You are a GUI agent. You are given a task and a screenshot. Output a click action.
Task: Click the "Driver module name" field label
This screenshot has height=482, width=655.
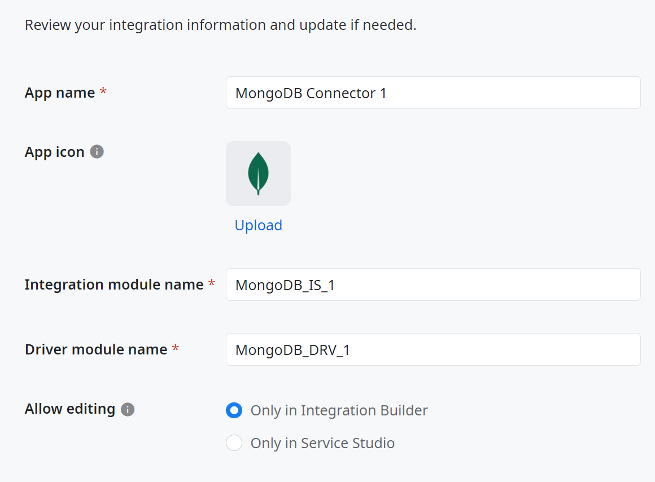[x=96, y=349]
